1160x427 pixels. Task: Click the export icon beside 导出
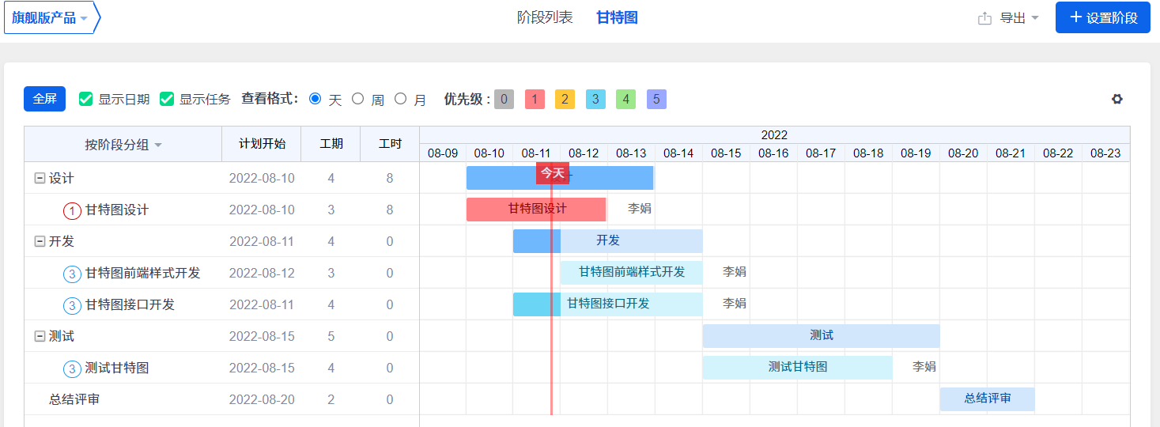[x=984, y=18]
